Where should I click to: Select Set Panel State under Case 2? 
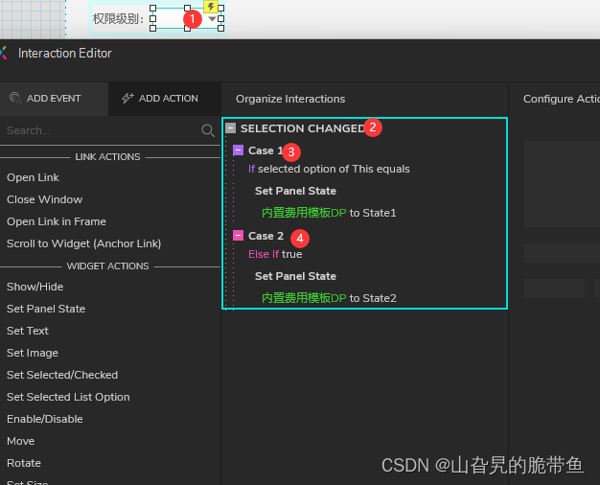pos(295,276)
